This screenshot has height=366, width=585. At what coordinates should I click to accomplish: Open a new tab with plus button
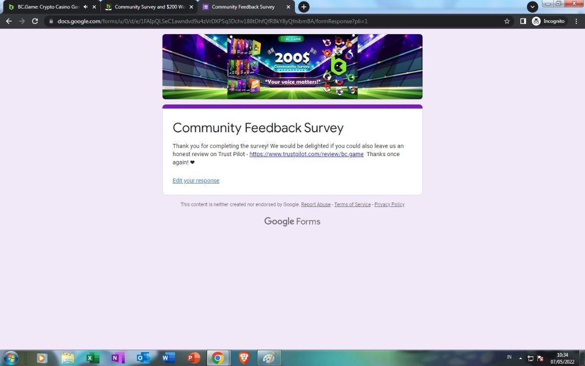[x=304, y=7]
